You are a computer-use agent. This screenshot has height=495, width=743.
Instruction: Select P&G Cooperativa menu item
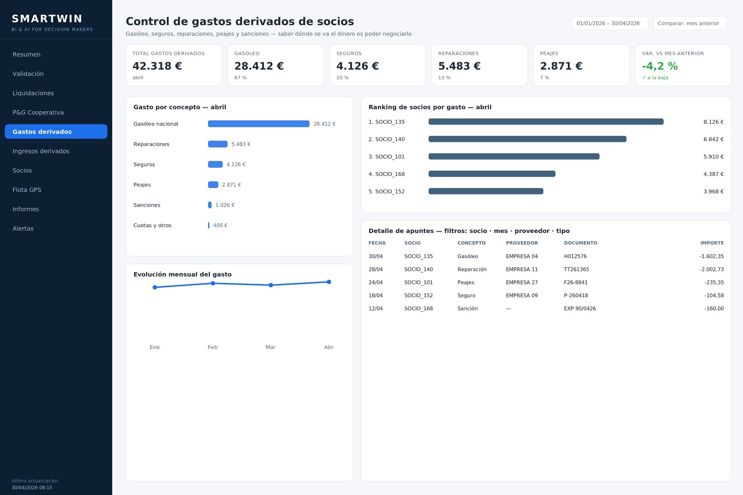tap(56, 112)
